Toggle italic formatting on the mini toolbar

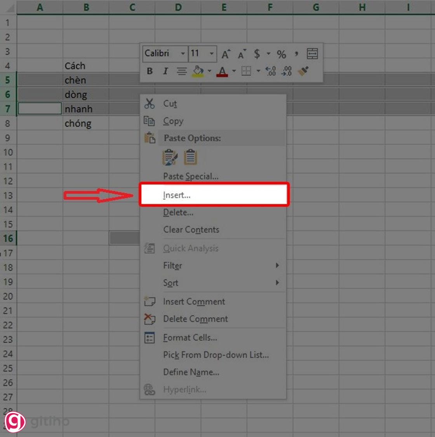165,71
